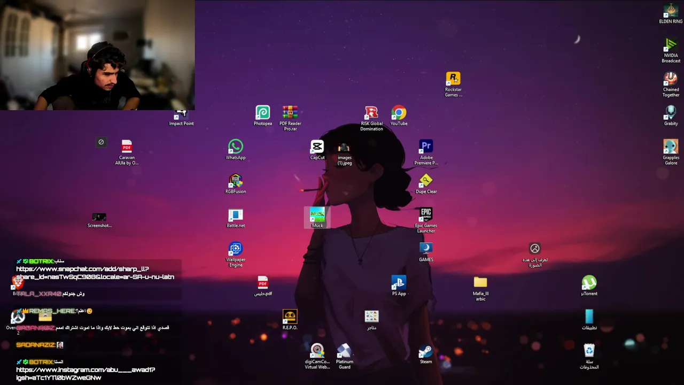The image size is (684, 385).
Task: Open RISK Global Domination icon
Action: [371, 118]
